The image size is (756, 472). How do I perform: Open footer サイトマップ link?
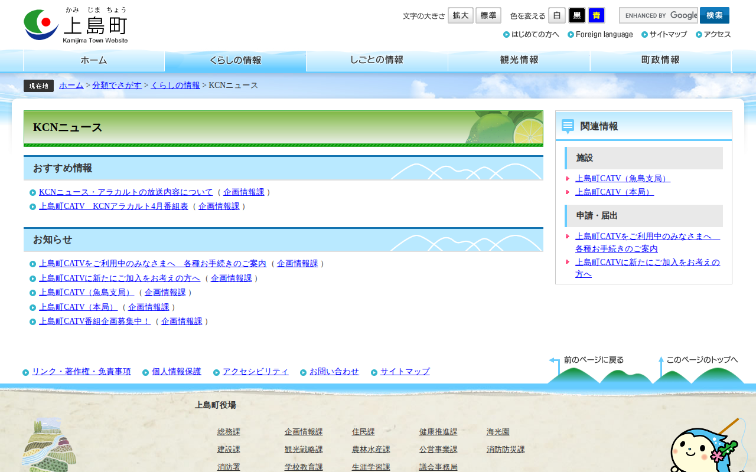coord(405,372)
